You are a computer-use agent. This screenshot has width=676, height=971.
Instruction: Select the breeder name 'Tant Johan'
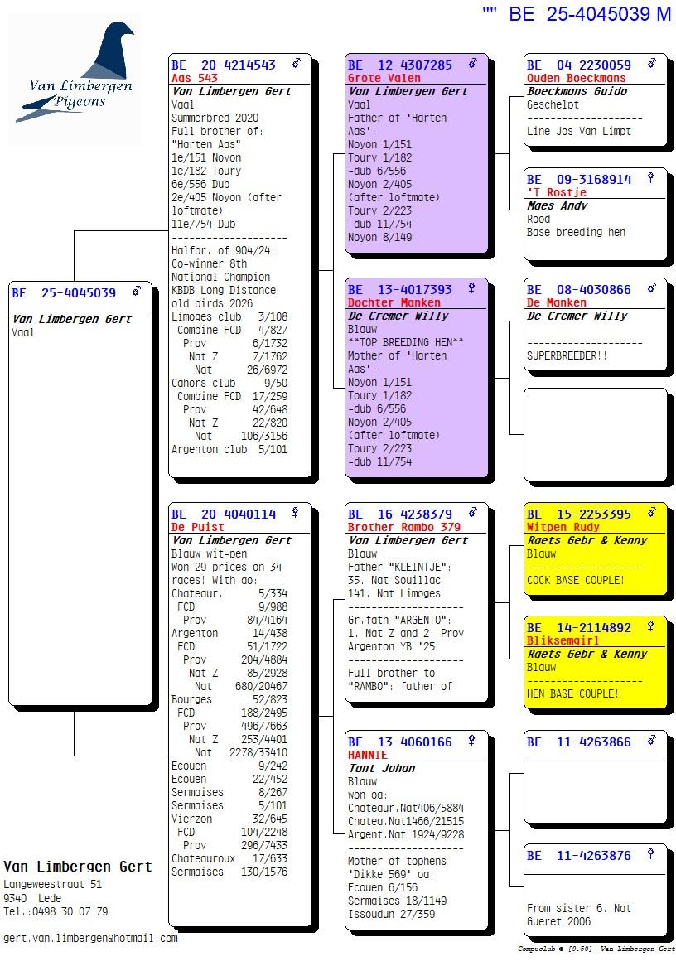pyautogui.click(x=381, y=769)
